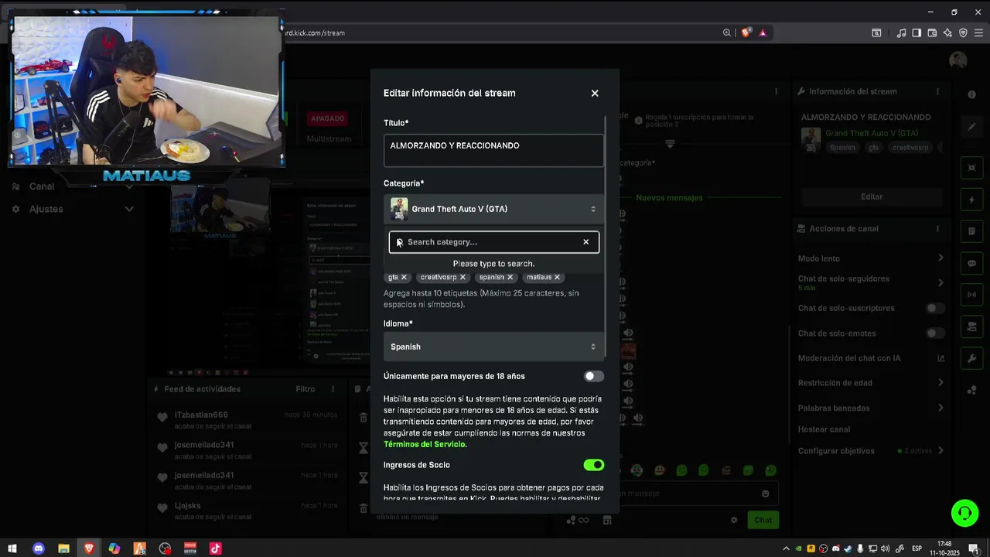Click the lightning bolt icon in right rail
Viewport: 990px width, 557px height.
coord(972,200)
